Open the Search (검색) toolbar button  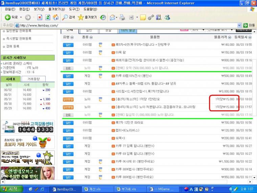tap(68, 17)
